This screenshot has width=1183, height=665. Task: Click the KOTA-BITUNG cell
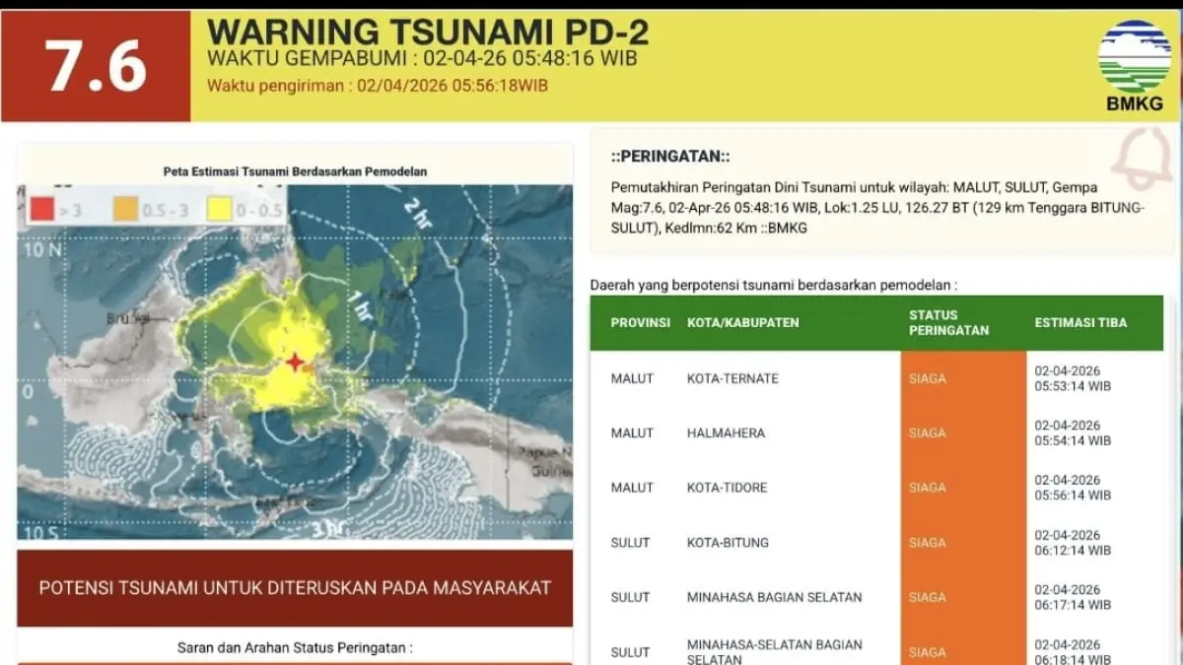[728, 543]
